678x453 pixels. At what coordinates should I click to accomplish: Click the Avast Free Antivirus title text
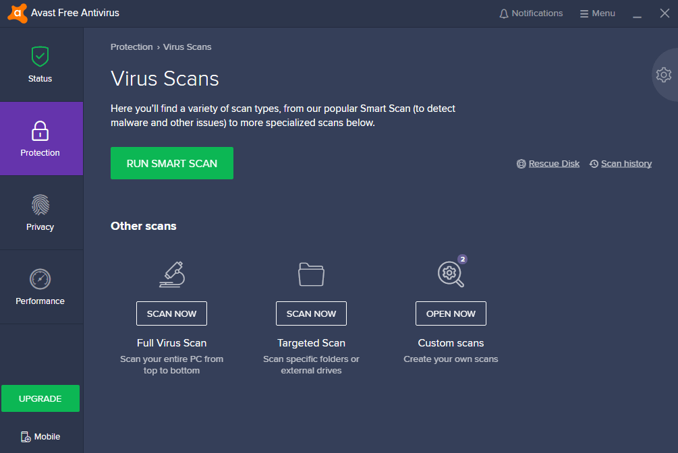coord(76,13)
